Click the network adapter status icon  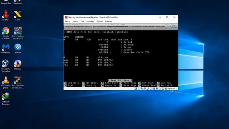point(145,89)
